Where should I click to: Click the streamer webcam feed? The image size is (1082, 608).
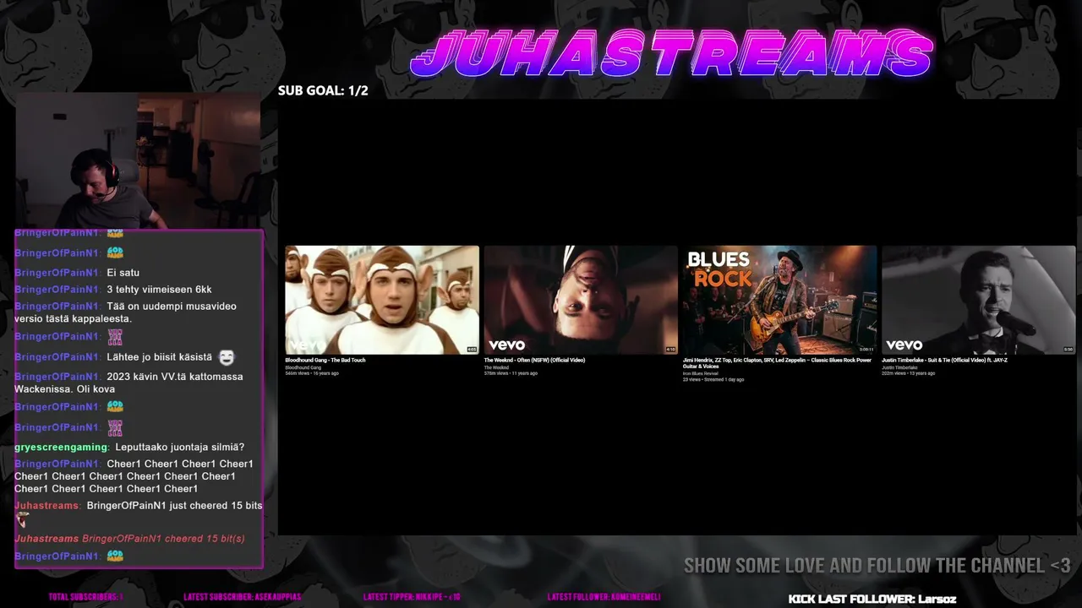tap(138, 160)
